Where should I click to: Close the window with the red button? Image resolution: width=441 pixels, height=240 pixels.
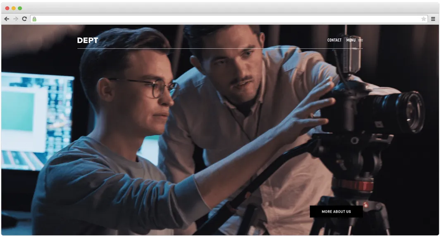(7, 8)
